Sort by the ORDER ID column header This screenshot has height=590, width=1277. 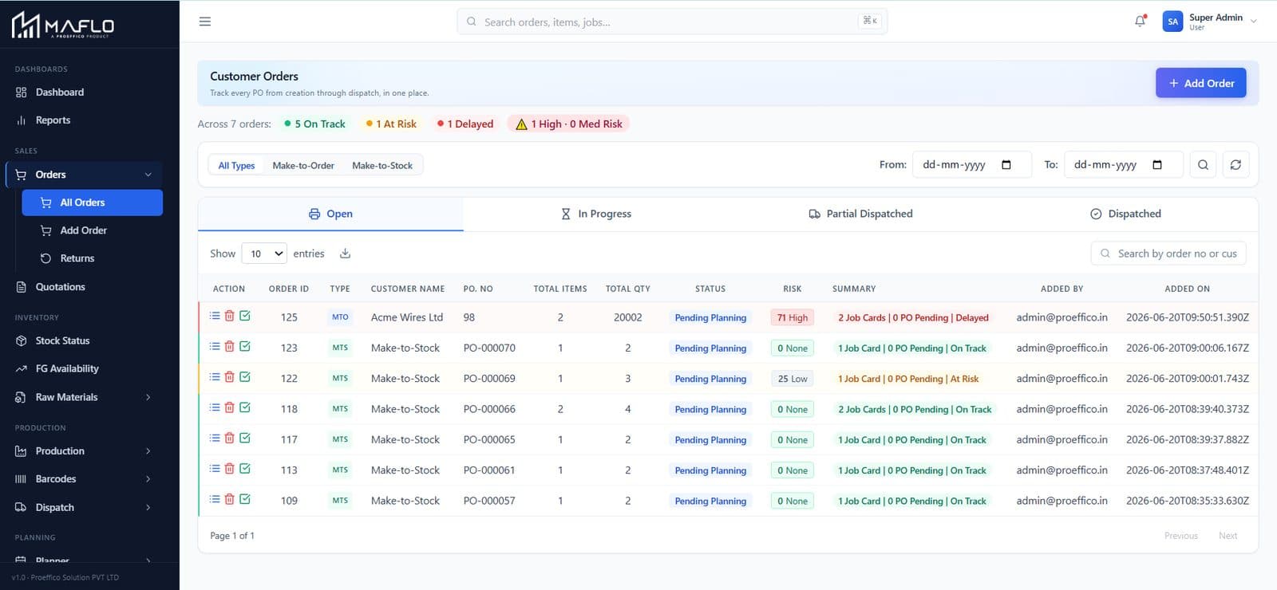pos(288,289)
